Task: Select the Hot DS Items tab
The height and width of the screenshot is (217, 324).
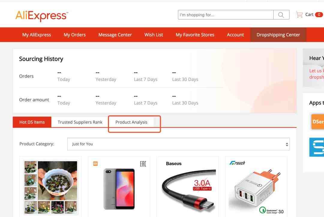Action: pos(32,122)
